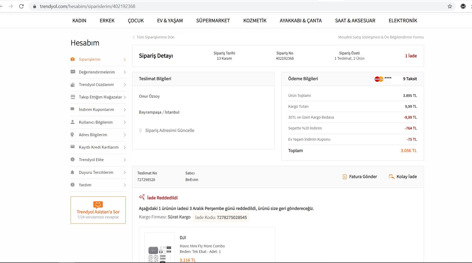Open the ELEKTRONİK category menu

pos(403,21)
